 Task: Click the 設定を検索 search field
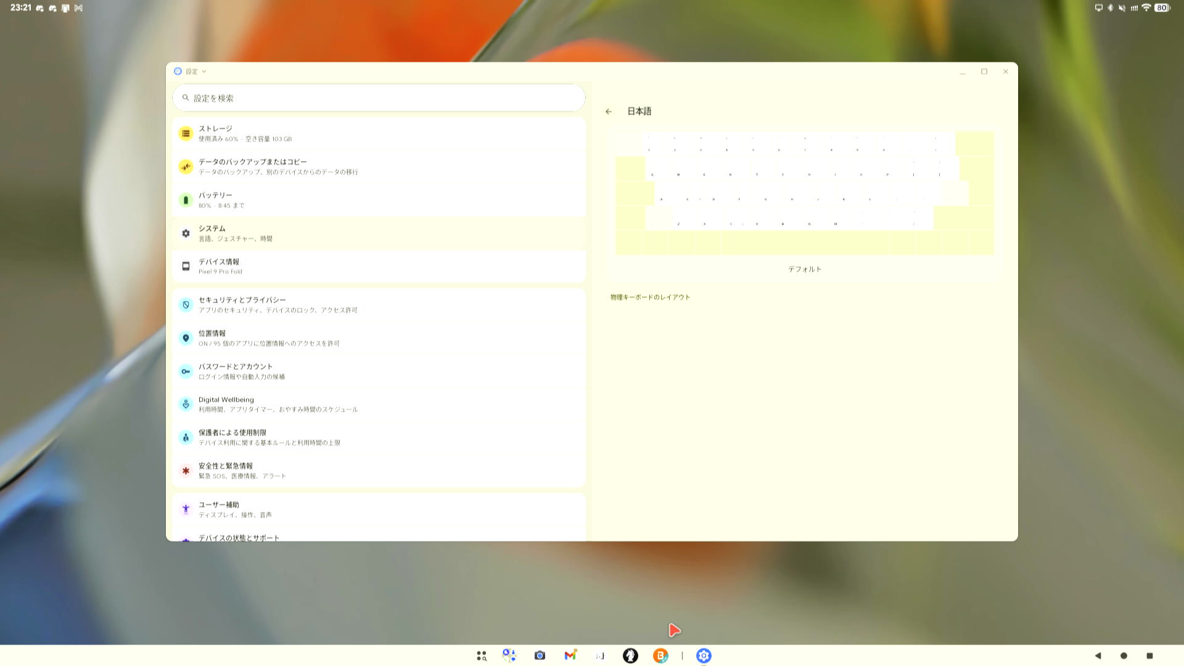377,98
